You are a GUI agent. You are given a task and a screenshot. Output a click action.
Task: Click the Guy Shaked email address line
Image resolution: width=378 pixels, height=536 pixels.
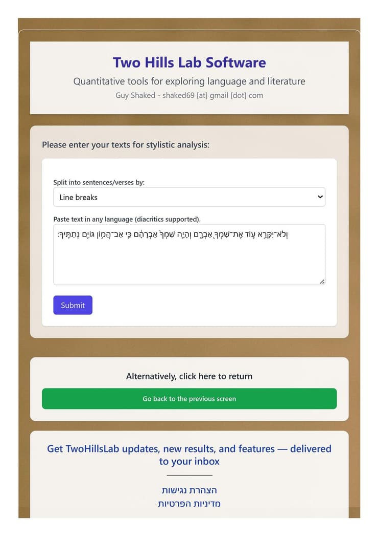189,95
